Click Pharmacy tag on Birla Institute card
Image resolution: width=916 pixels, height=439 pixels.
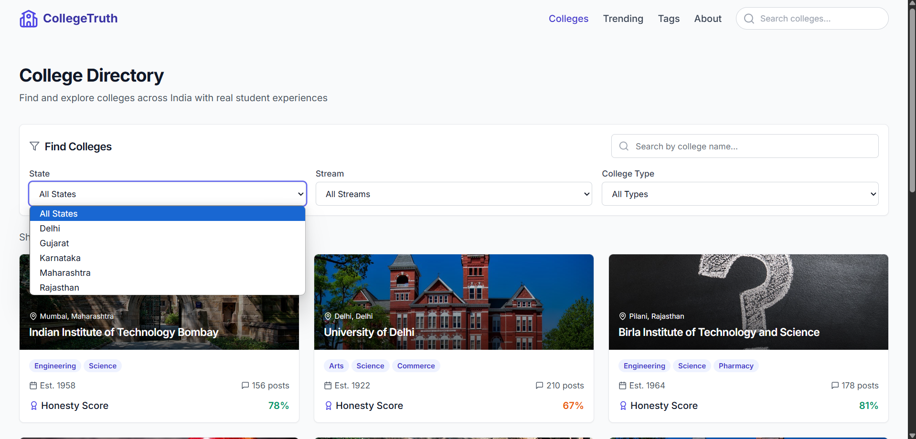coord(736,366)
